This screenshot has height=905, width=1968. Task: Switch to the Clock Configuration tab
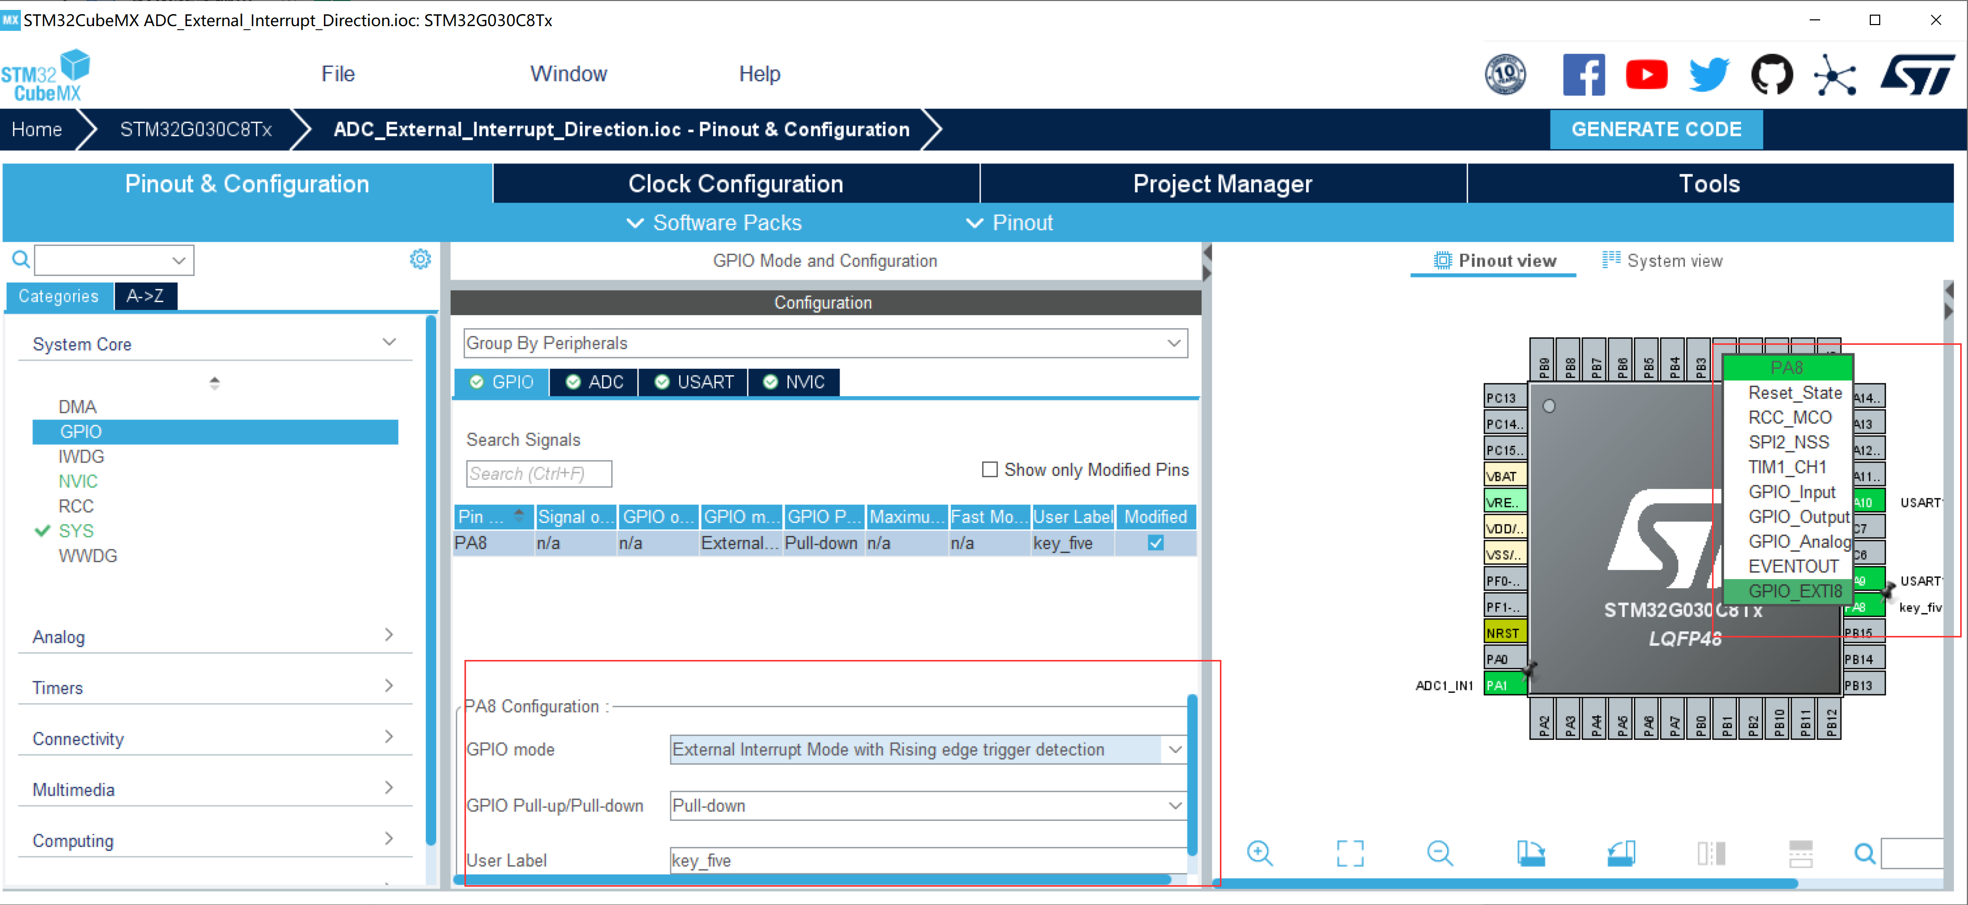click(x=735, y=183)
